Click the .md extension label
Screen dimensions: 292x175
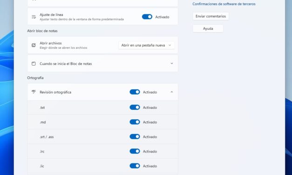point(43,122)
